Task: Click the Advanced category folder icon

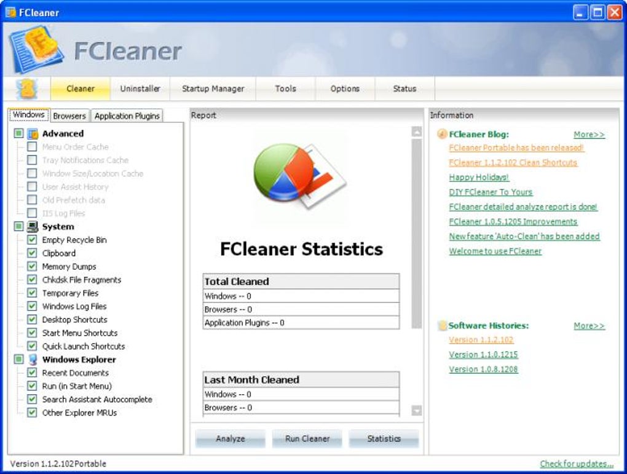Action: pyautogui.click(x=33, y=133)
